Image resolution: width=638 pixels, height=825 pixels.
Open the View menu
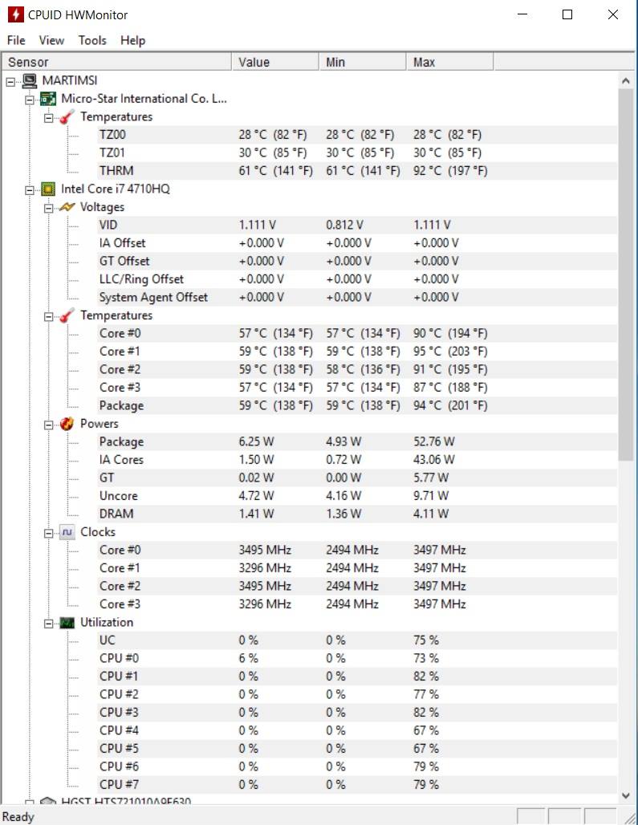(x=51, y=40)
